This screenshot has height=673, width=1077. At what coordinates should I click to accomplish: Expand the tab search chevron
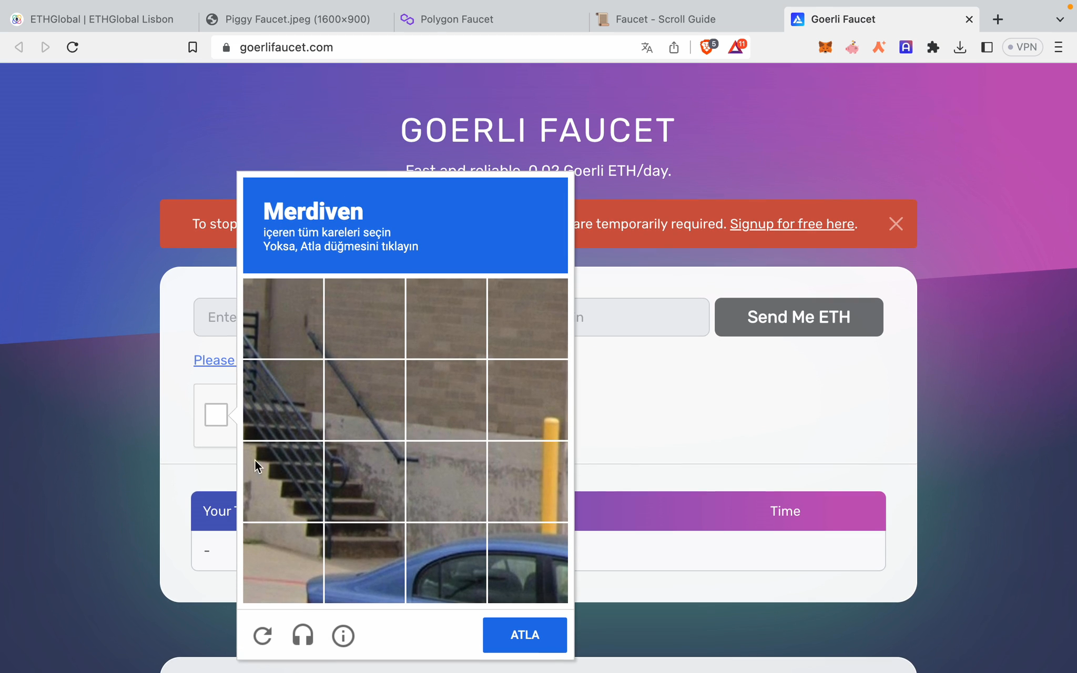tap(1060, 19)
